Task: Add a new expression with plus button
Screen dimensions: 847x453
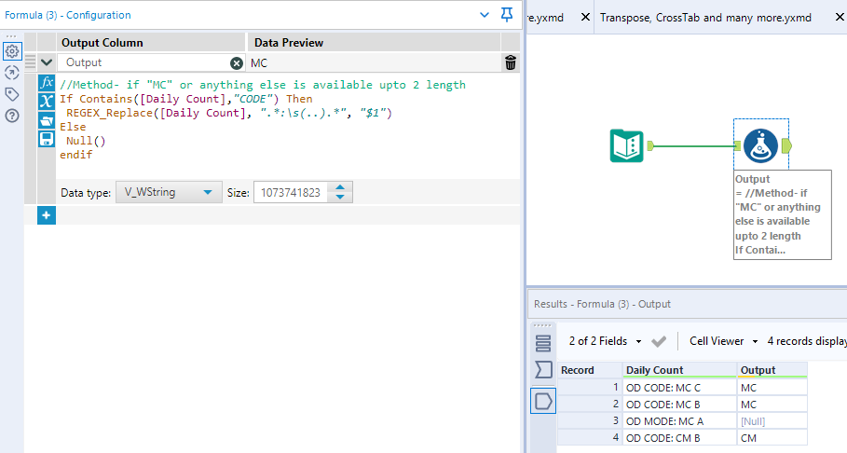Action: (47, 215)
